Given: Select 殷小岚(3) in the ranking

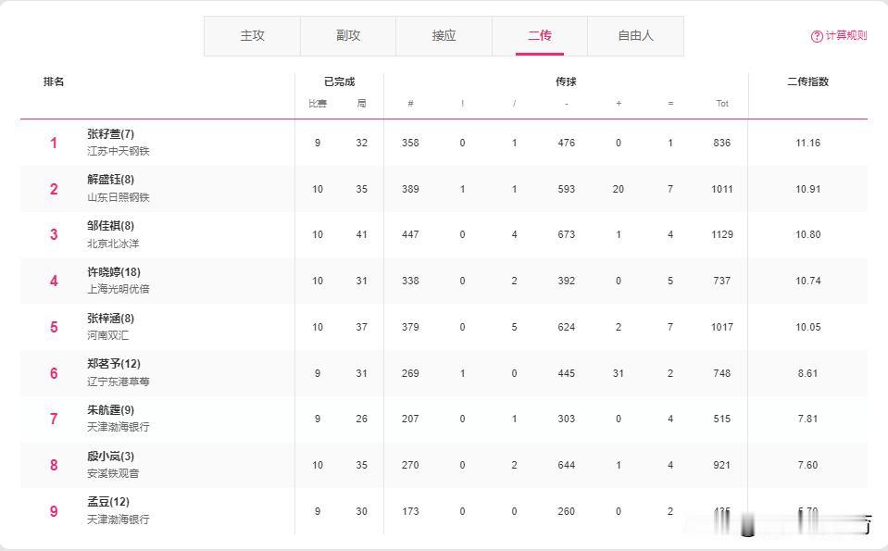Looking at the screenshot, I should pos(111,457).
